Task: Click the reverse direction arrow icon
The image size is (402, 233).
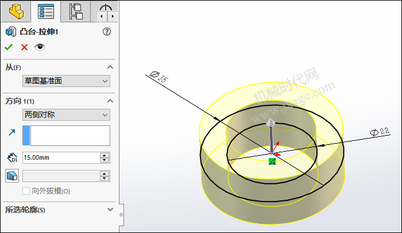Action: click(12, 132)
